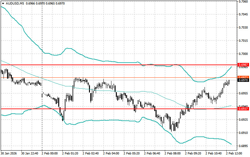The width and height of the screenshot is (250, 157).
Task: Click the orange 0.6973 price label
Action: tap(243, 77)
